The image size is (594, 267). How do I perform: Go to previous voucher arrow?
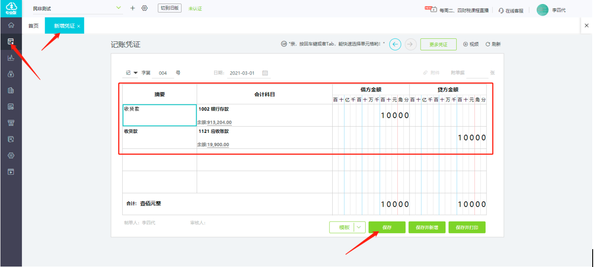(x=396, y=44)
